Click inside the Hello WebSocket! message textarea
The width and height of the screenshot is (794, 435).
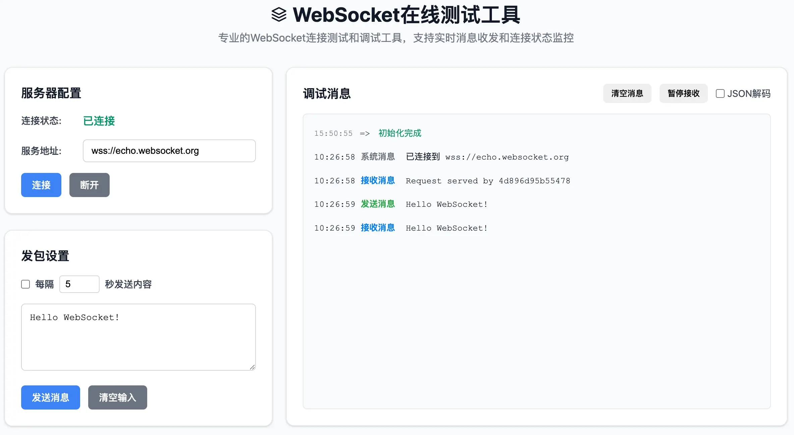coord(138,337)
